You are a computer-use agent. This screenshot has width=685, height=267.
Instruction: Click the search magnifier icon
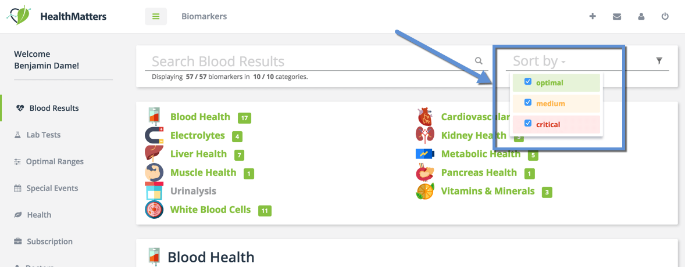(479, 61)
